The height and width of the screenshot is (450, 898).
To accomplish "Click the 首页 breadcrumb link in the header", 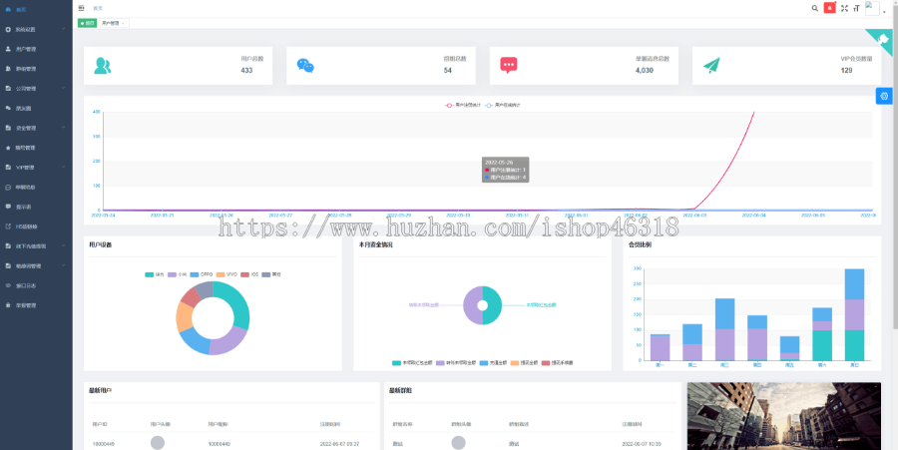I will 98,9.
